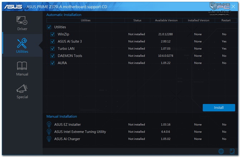The image size is (240, 157).
Task: Click AI Suite 3 restart value Yes
Action: (224, 41)
